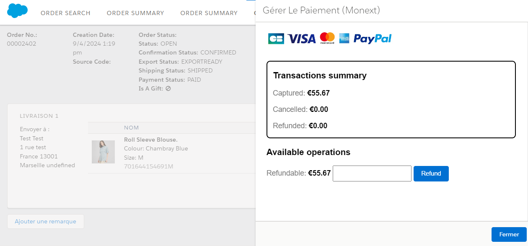528x246 pixels.
Task: Select order number 00002402
Action: point(22,44)
